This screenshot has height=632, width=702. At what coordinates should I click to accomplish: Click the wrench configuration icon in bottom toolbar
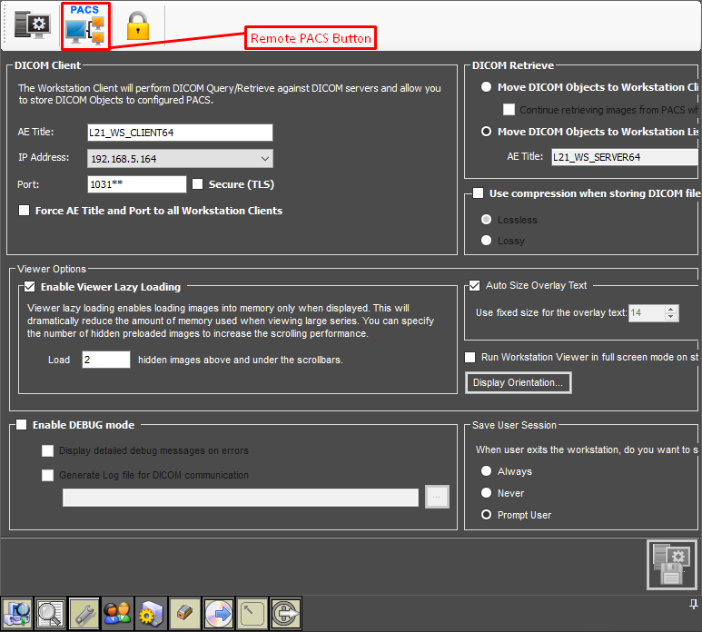[x=84, y=613]
